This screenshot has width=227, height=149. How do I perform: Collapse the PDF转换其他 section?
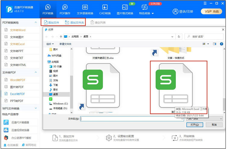click(x=36, y=22)
